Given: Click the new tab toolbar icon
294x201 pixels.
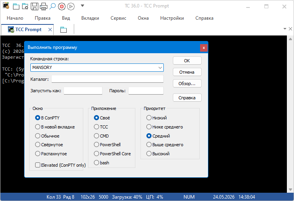Looking at the screenshot, I should click(16, 6).
